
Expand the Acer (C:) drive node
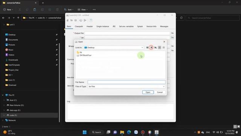click(4, 100)
